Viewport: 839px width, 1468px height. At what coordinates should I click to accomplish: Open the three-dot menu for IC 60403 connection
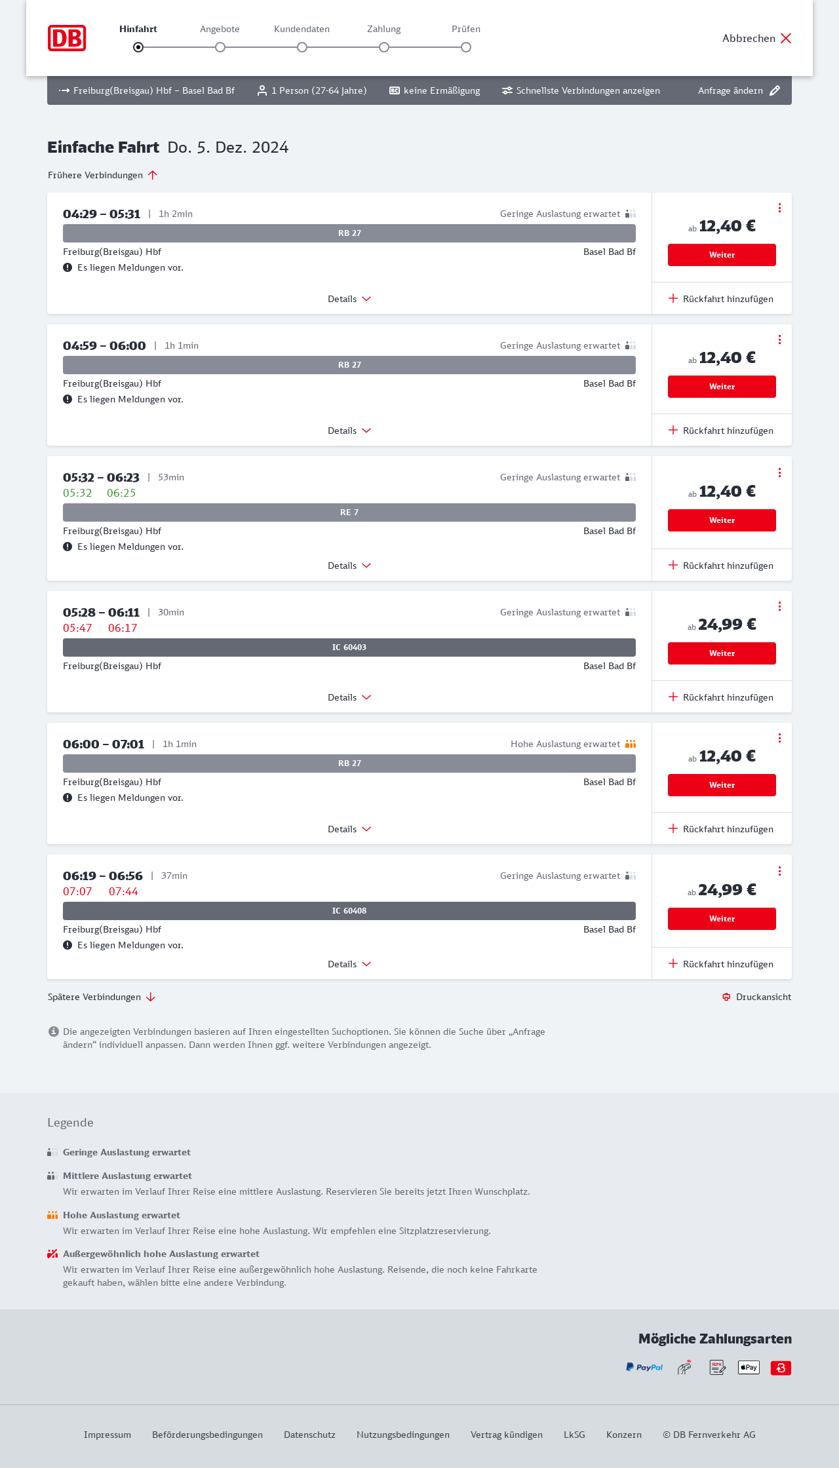[x=779, y=606]
